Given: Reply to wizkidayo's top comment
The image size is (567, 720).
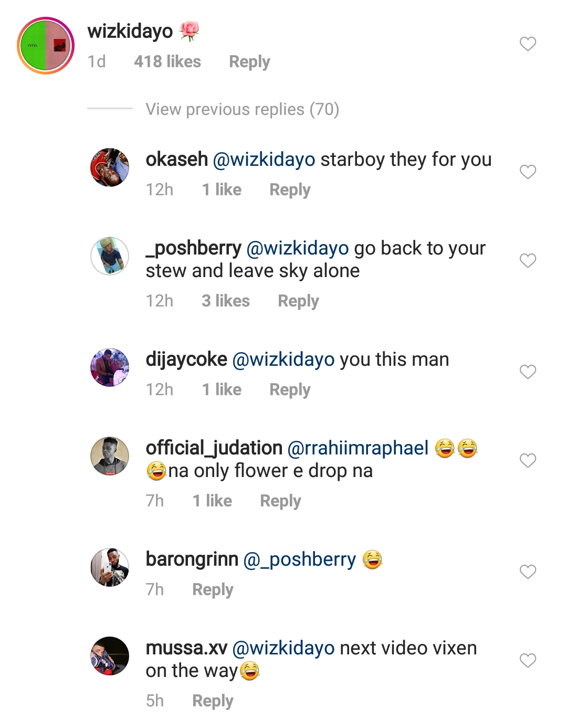Looking at the screenshot, I should (x=249, y=62).
